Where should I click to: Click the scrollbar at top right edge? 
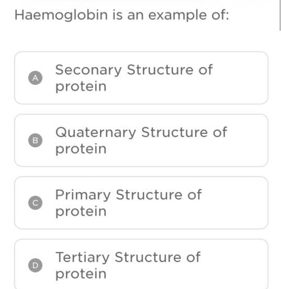279,15
